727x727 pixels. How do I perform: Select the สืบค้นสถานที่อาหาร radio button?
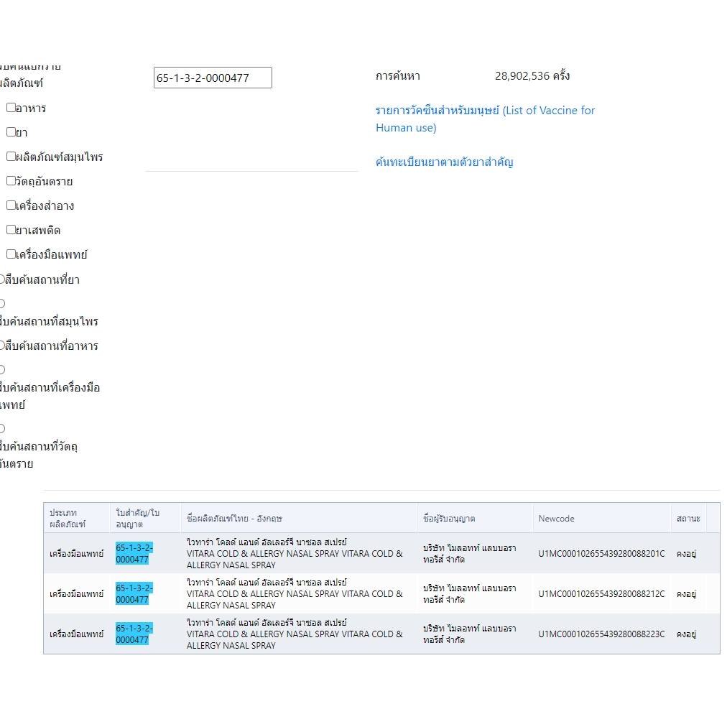click(x=2, y=346)
